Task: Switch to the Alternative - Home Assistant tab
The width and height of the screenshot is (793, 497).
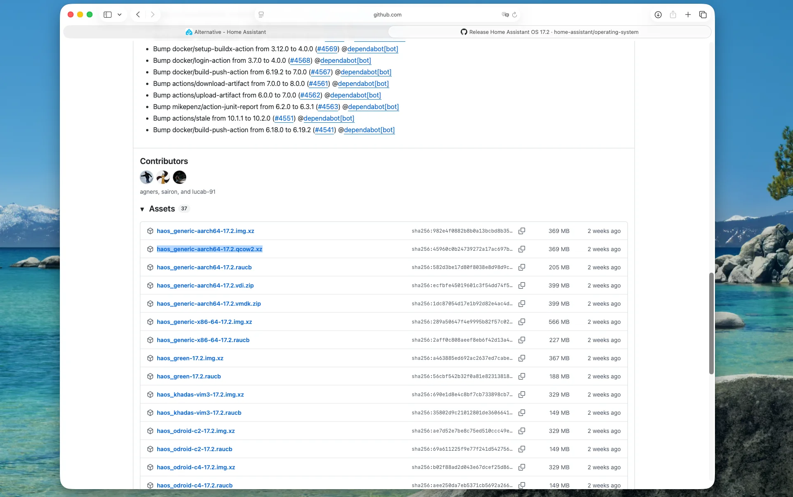Action: click(226, 32)
